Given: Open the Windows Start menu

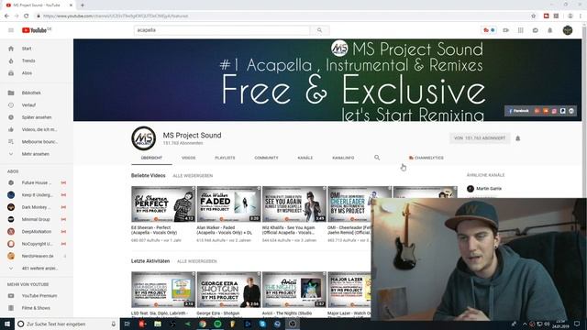Looking at the screenshot, I should click(x=7, y=324).
